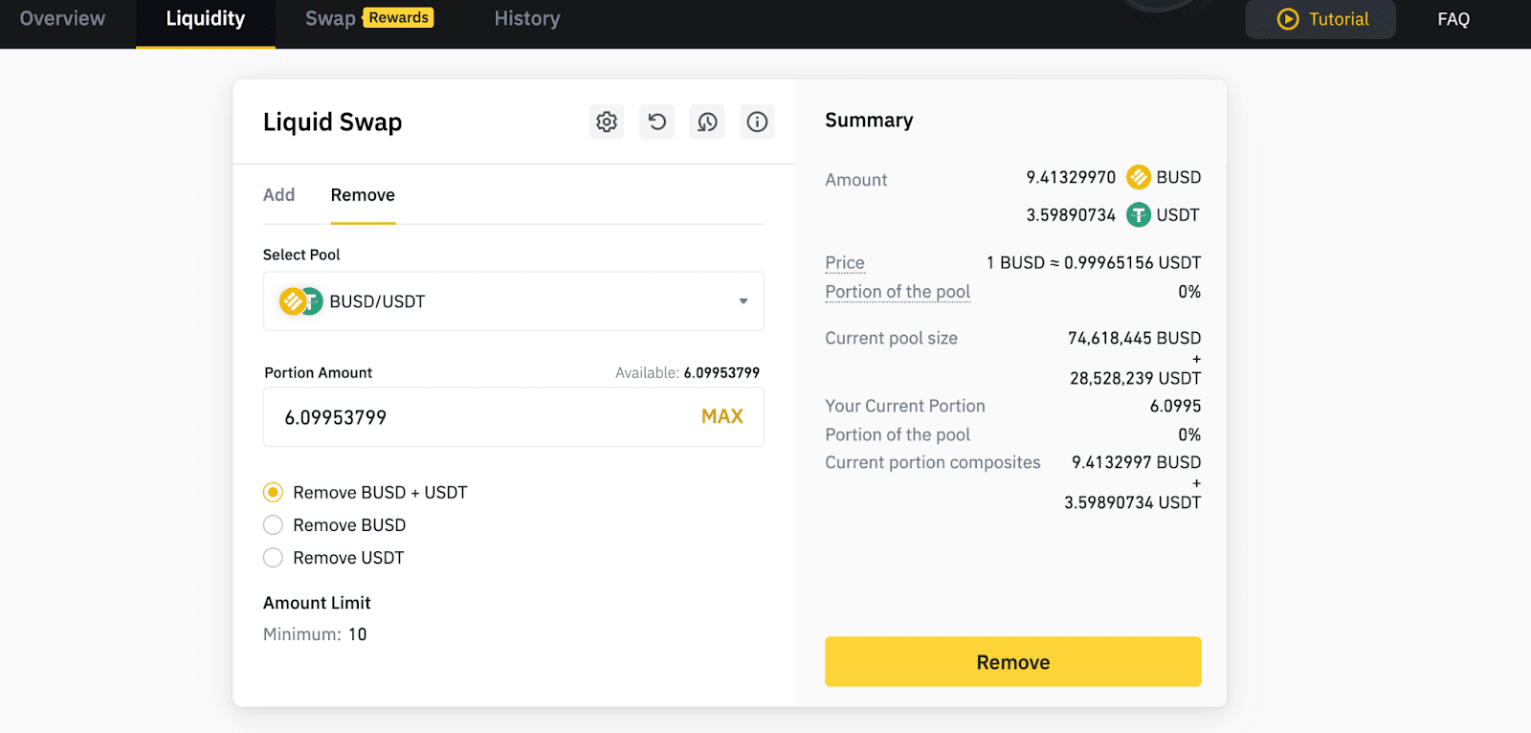Click the BUSD coin icon in Summary

click(x=1139, y=177)
